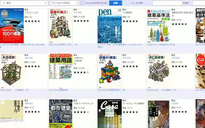205x128 pixels.
Task: Open the 建築の[構造]入門 cover thumbnail
Action: [x=110, y=71]
